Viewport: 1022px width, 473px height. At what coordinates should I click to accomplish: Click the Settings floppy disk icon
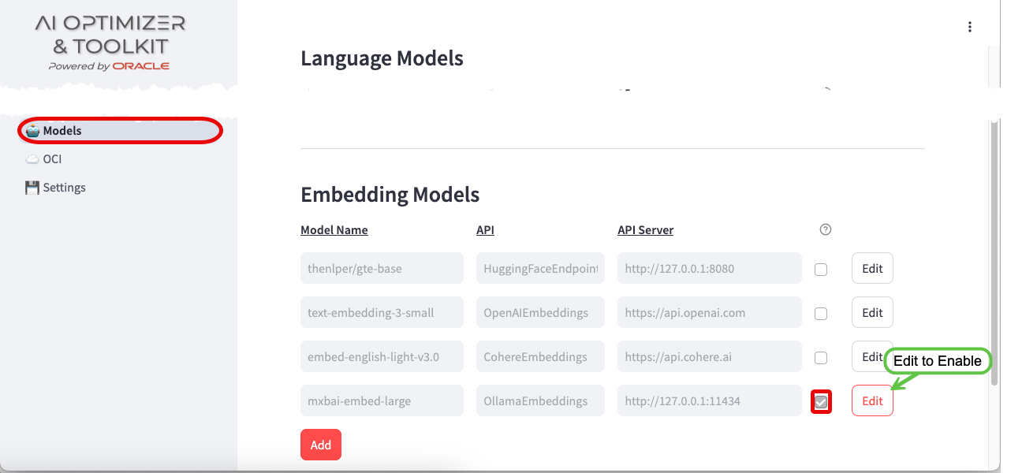pos(32,188)
